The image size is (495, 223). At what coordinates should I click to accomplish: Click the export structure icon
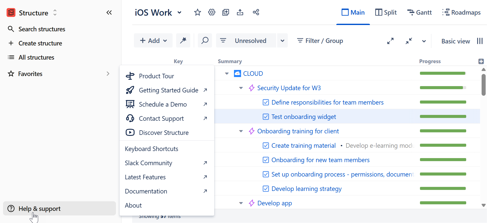click(x=240, y=12)
